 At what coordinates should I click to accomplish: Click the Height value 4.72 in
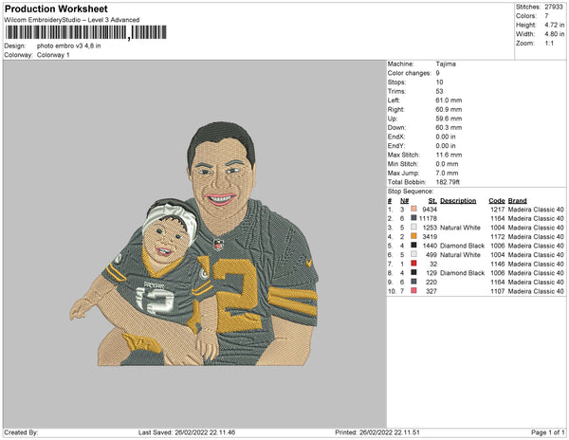(555, 25)
